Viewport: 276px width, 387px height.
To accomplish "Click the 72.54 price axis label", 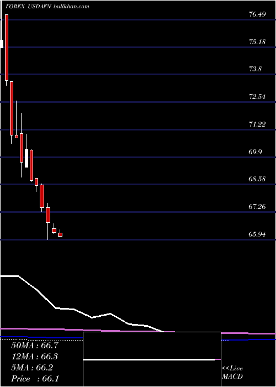I will [x=257, y=97].
